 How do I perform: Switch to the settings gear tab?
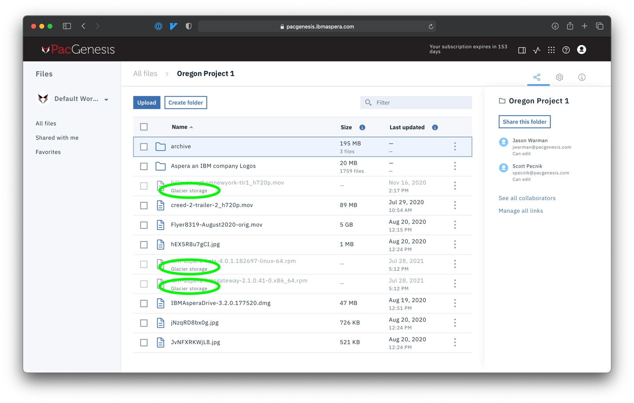point(559,77)
